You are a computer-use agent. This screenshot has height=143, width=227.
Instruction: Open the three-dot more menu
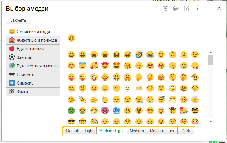coord(198,8)
